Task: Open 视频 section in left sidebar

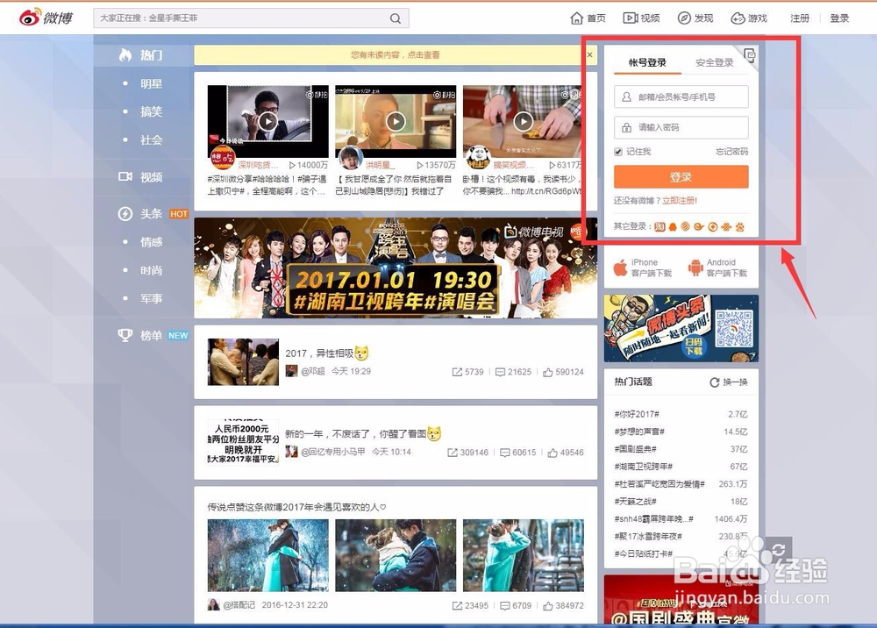Action: (140, 177)
